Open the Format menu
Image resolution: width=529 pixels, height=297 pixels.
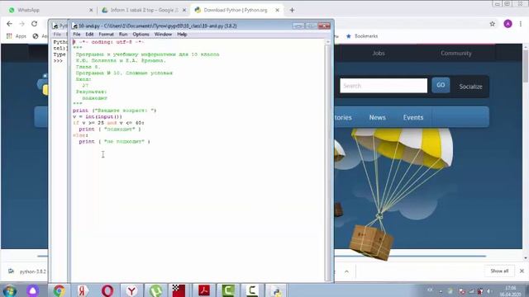point(107,35)
